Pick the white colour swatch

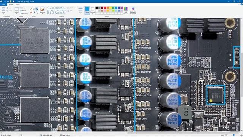coord(96,11)
